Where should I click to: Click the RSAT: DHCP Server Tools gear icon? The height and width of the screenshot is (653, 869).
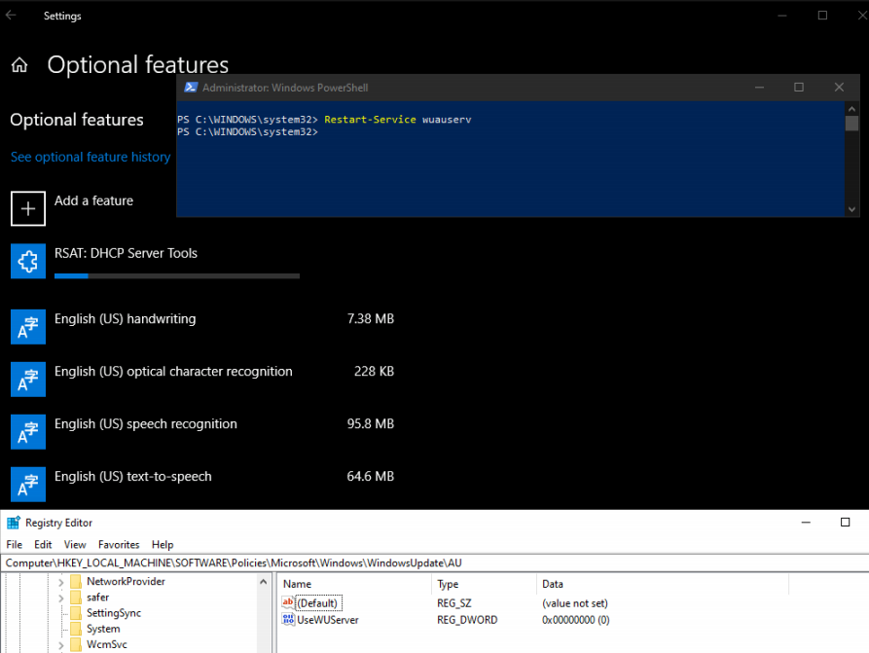(28, 261)
